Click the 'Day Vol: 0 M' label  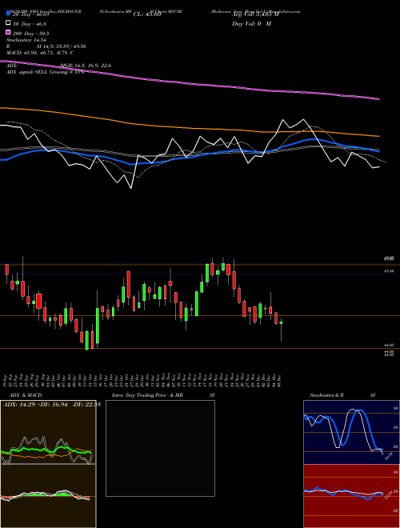tap(251, 23)
